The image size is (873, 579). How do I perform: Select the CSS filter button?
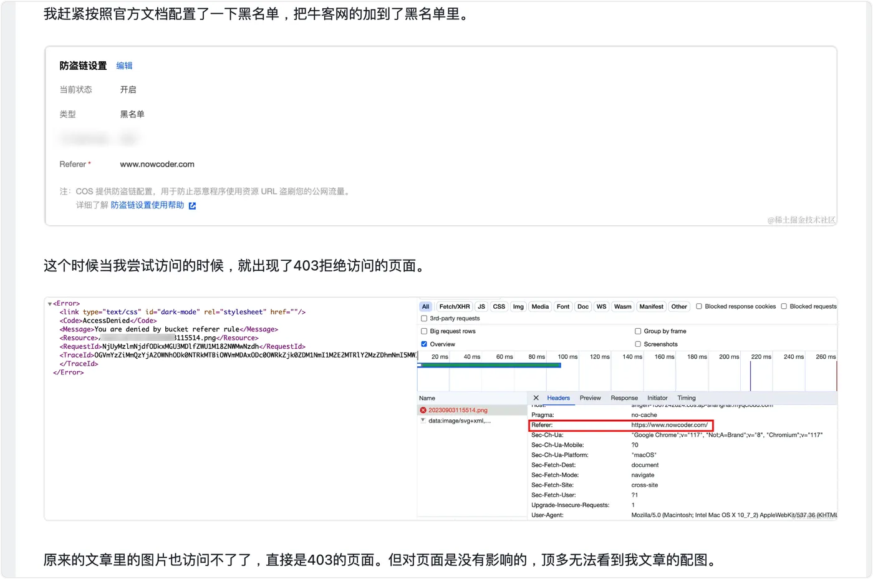(499, 306)
